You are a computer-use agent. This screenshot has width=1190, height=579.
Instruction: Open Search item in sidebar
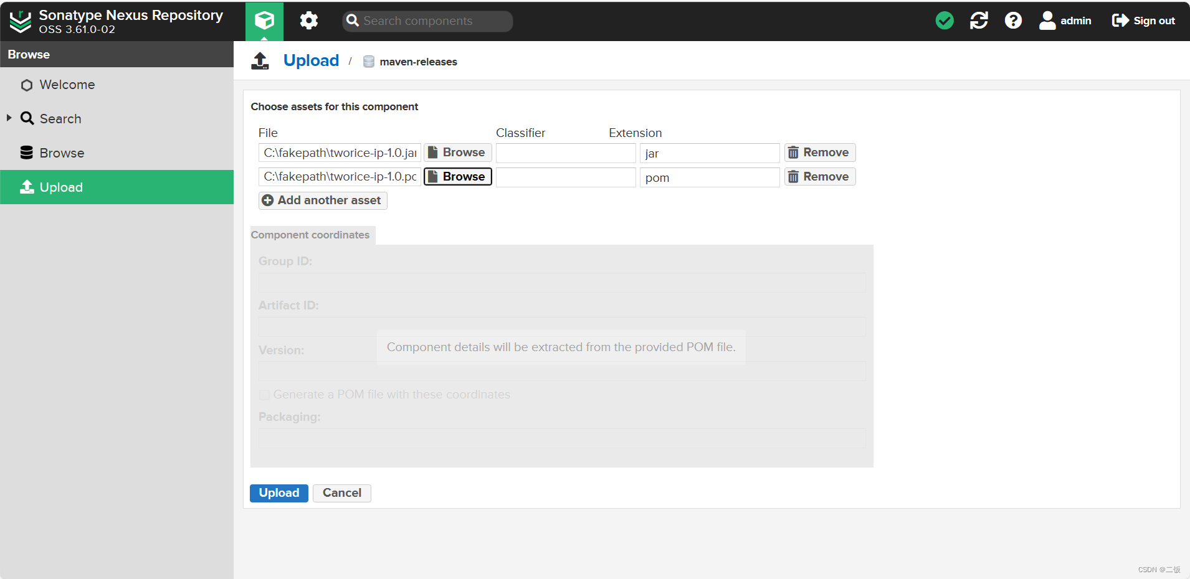117,119
